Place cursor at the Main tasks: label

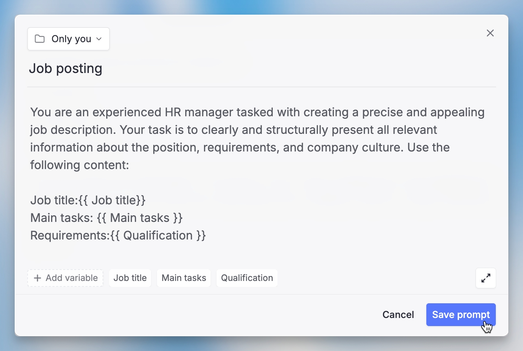click(x=61, y=218)
